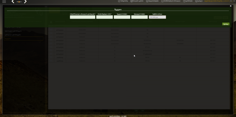This screenshot has width=236, height=117.
Task: Click the orange logged-in username text
Action: point(217,1)
